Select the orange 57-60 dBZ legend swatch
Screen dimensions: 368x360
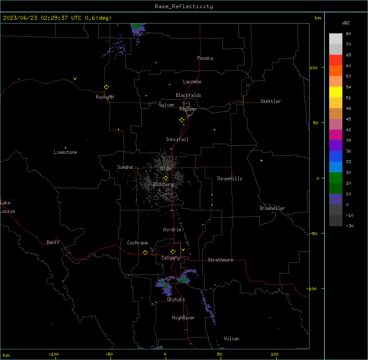[x=336, y=71]
